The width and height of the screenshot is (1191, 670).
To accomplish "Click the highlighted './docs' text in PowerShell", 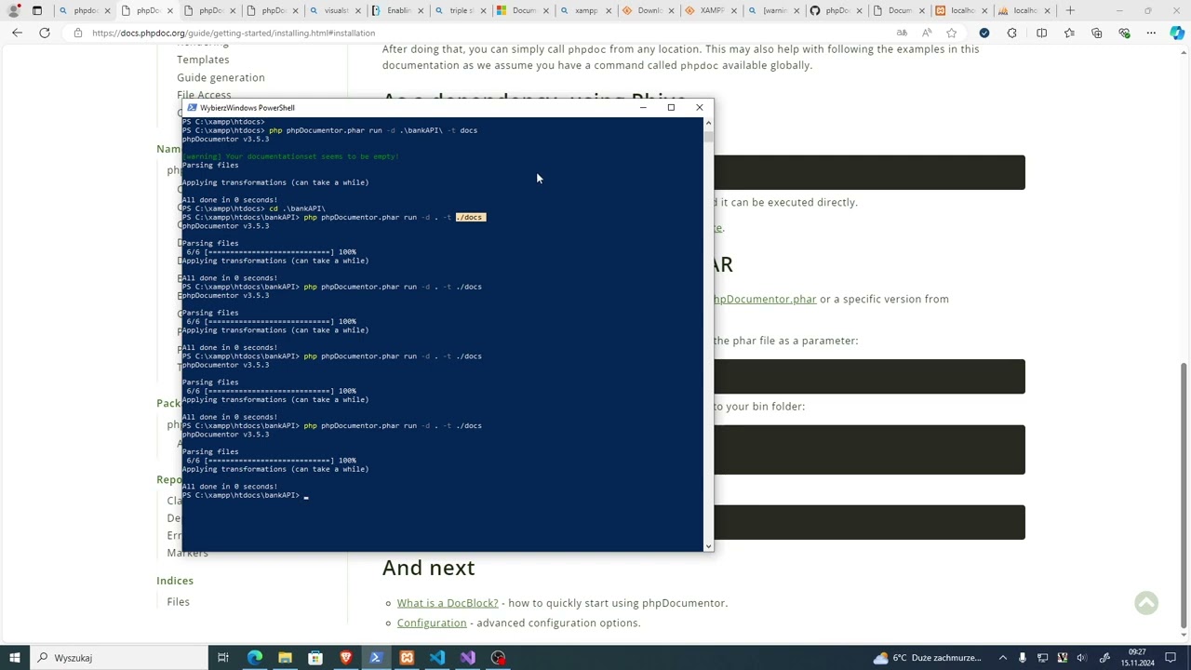I will [x=470, y=218].
